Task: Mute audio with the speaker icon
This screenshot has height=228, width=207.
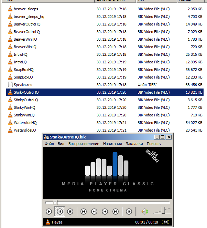Action: click(144, 211)
